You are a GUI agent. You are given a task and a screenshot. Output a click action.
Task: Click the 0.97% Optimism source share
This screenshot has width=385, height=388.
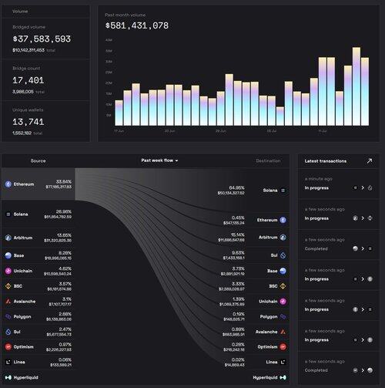65,344
